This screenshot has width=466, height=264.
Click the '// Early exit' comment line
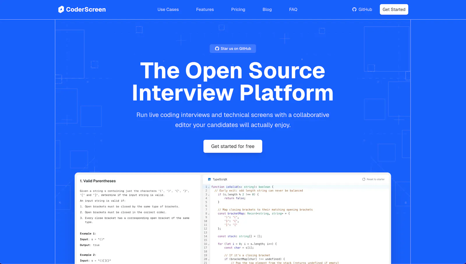[259, 191]
